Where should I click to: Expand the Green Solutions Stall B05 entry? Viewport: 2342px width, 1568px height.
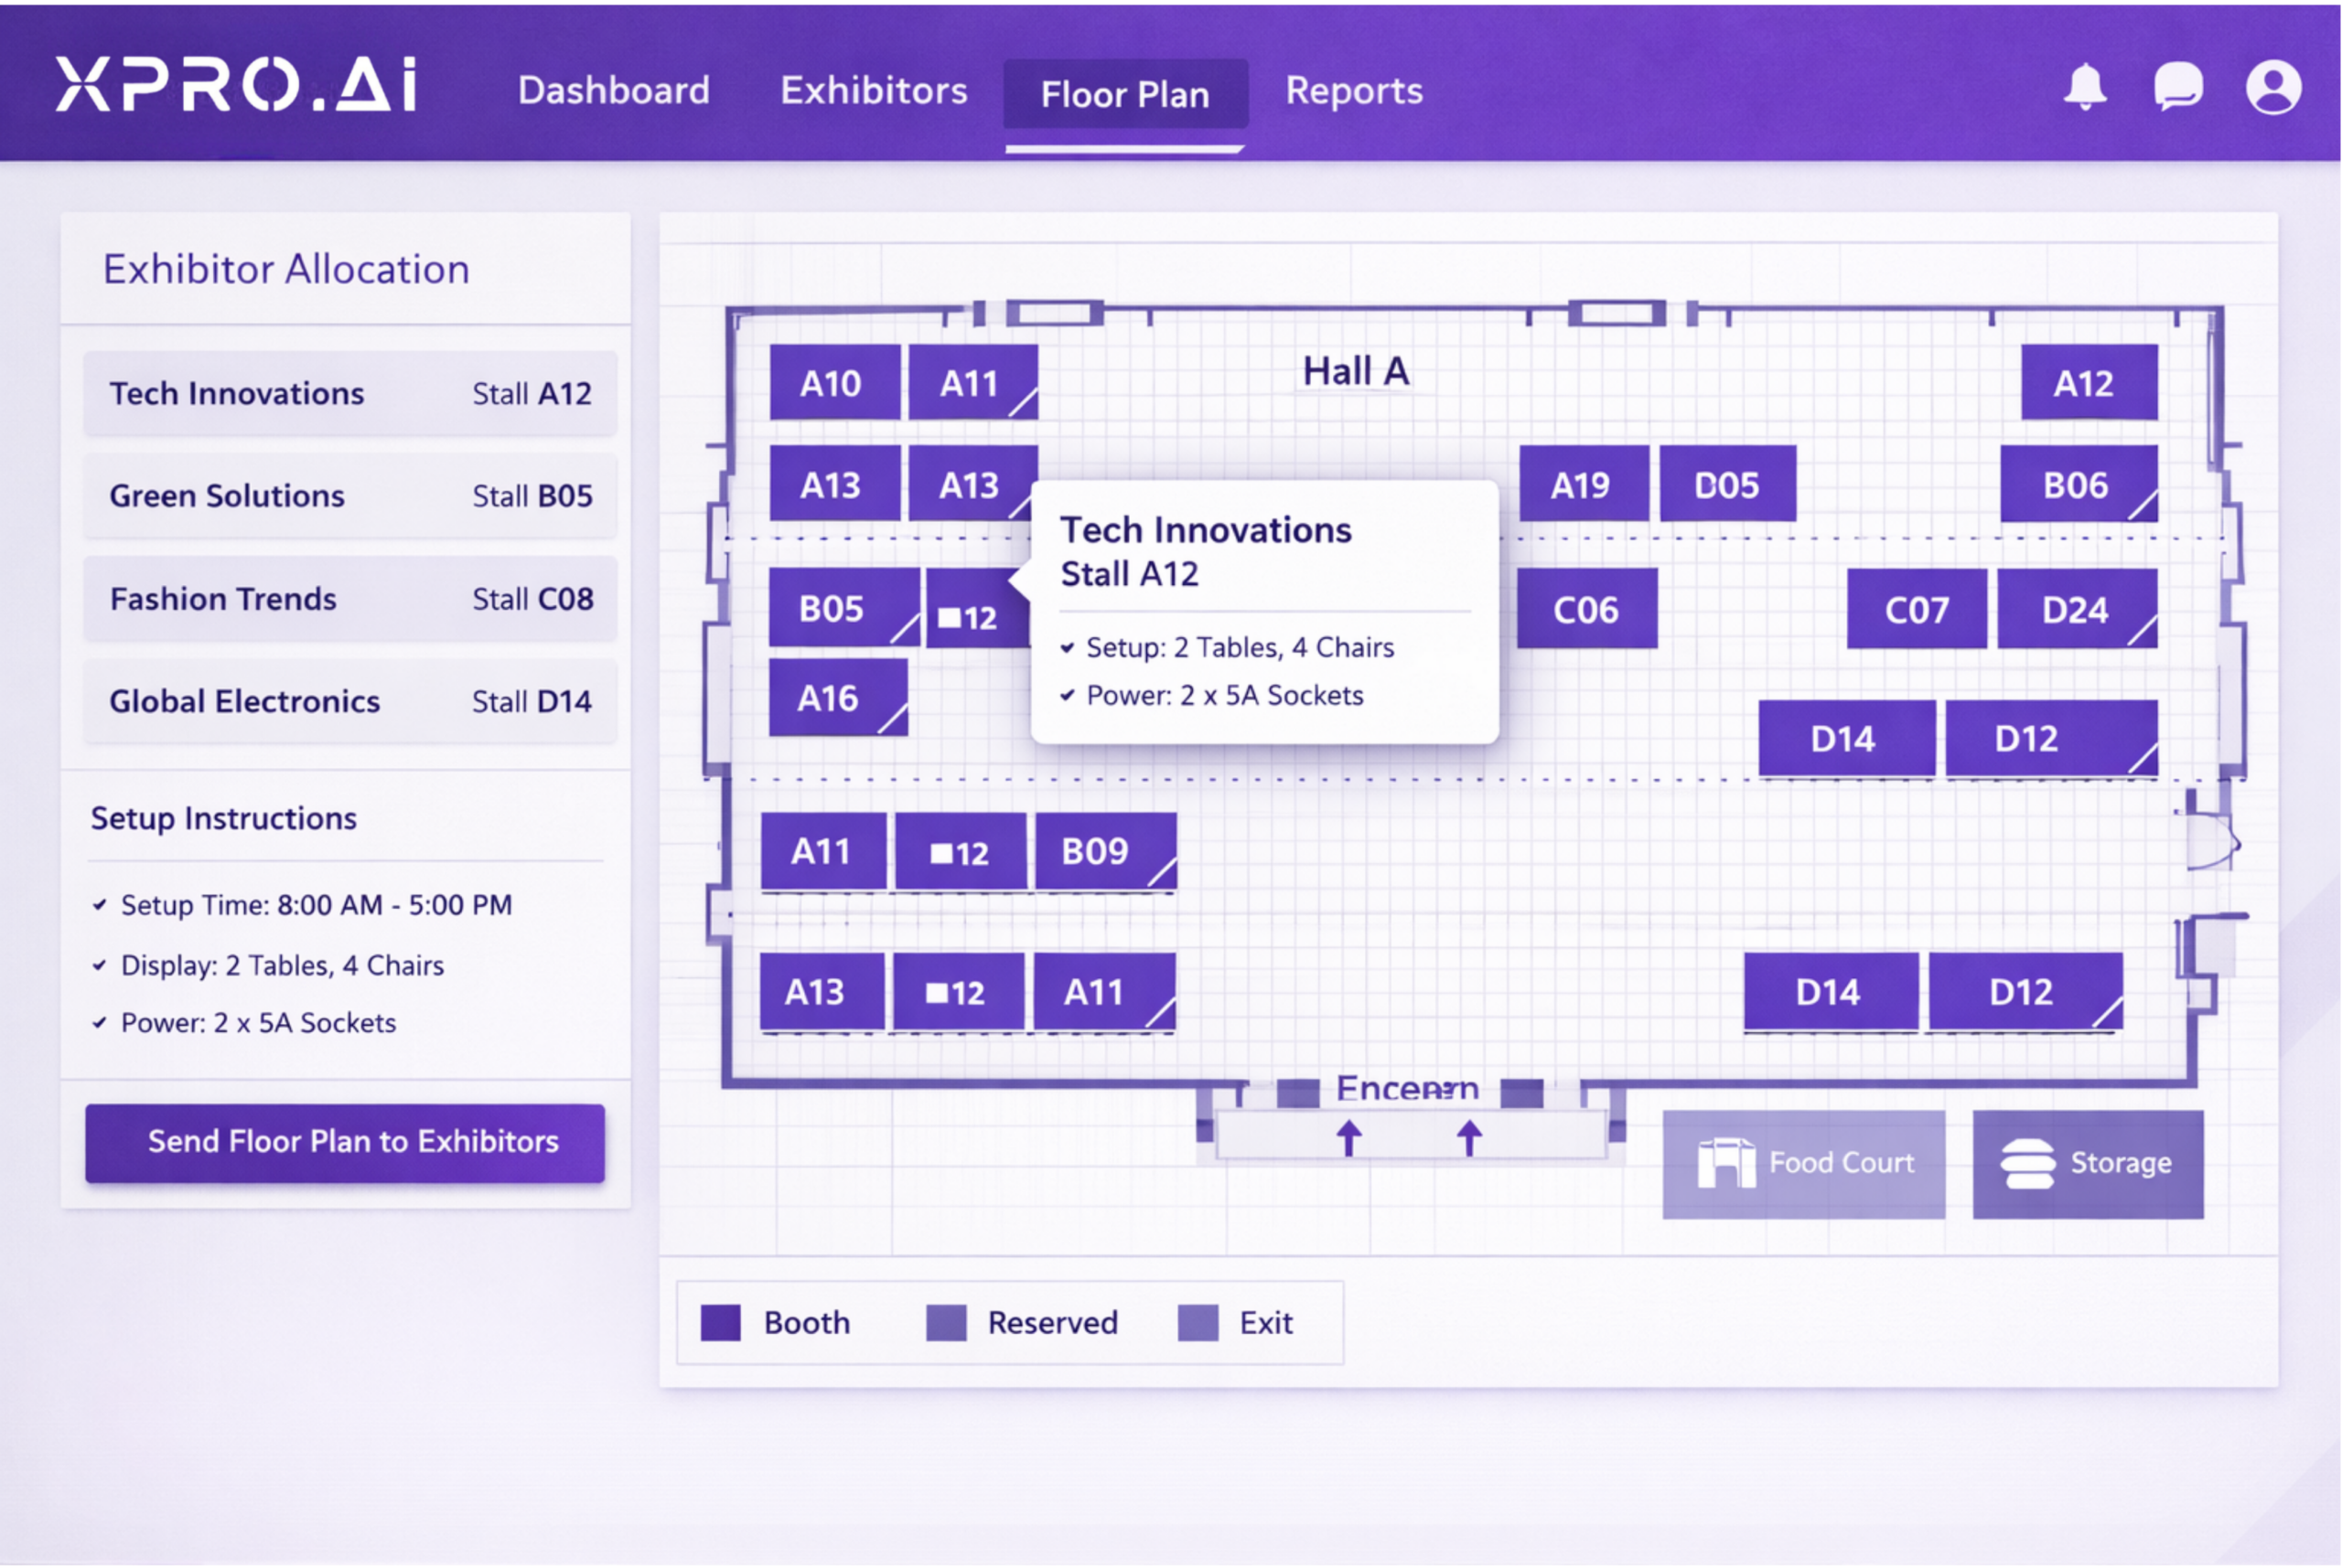(x=350, y=496)
